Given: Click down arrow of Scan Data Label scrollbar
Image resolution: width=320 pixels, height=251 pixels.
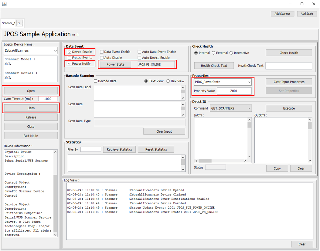Looking at the screenshot, I should [x=183, y=98].
